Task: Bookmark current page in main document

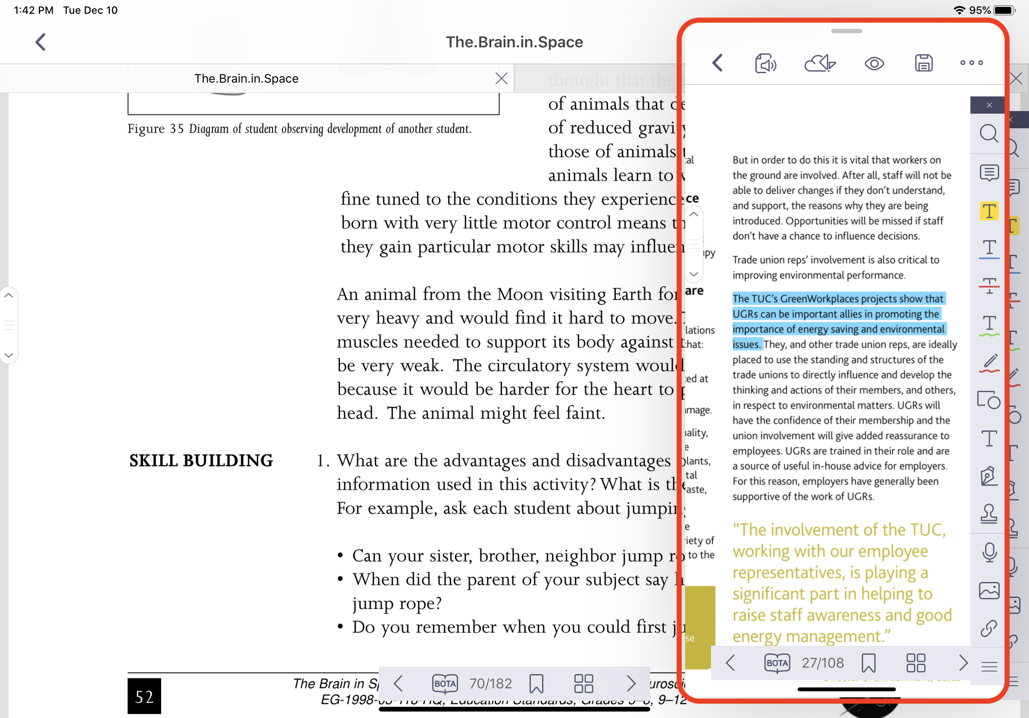Action: coord(536,684)
